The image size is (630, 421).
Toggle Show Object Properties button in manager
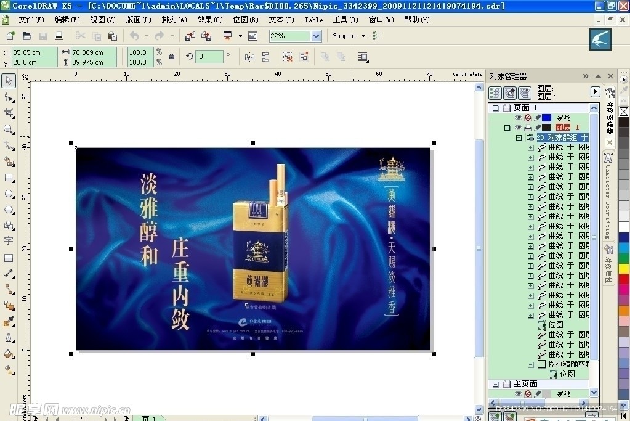pos(495,93)
